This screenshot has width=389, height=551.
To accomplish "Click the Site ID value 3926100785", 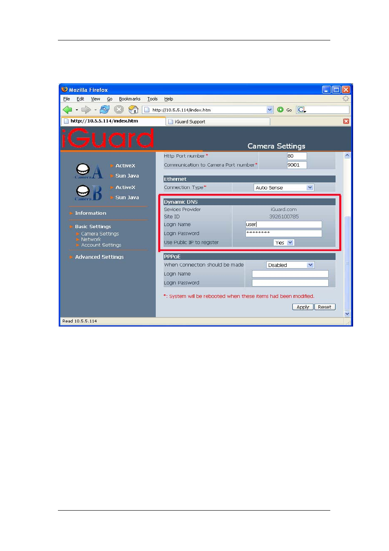I will tap(284, 217).
